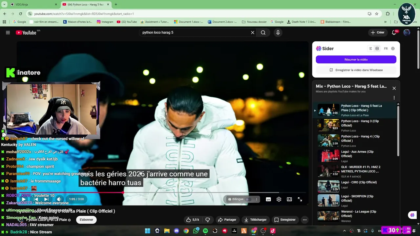Open Lagui - SKORPION (Clip Officiel)
420x236 pixels.
pos(355,201)
